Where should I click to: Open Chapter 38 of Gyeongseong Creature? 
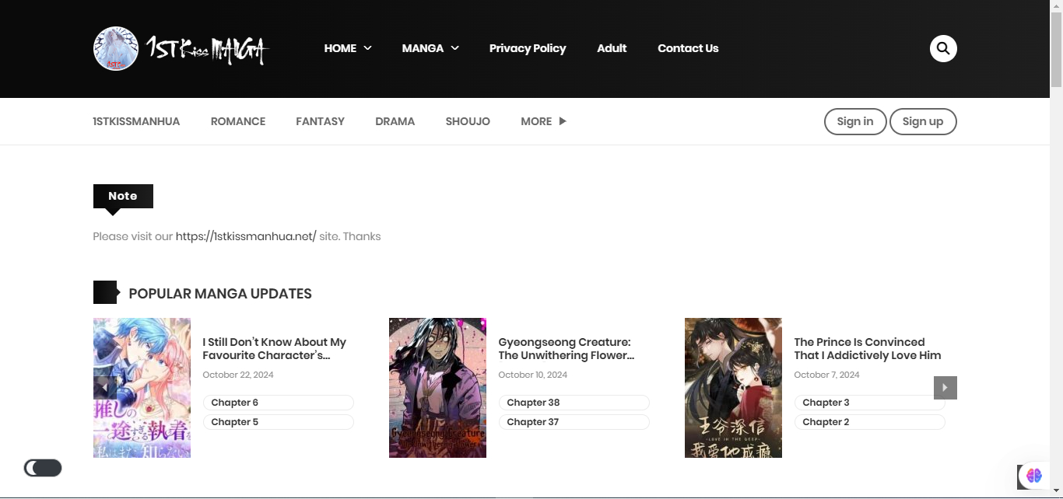tap(574, 403)
